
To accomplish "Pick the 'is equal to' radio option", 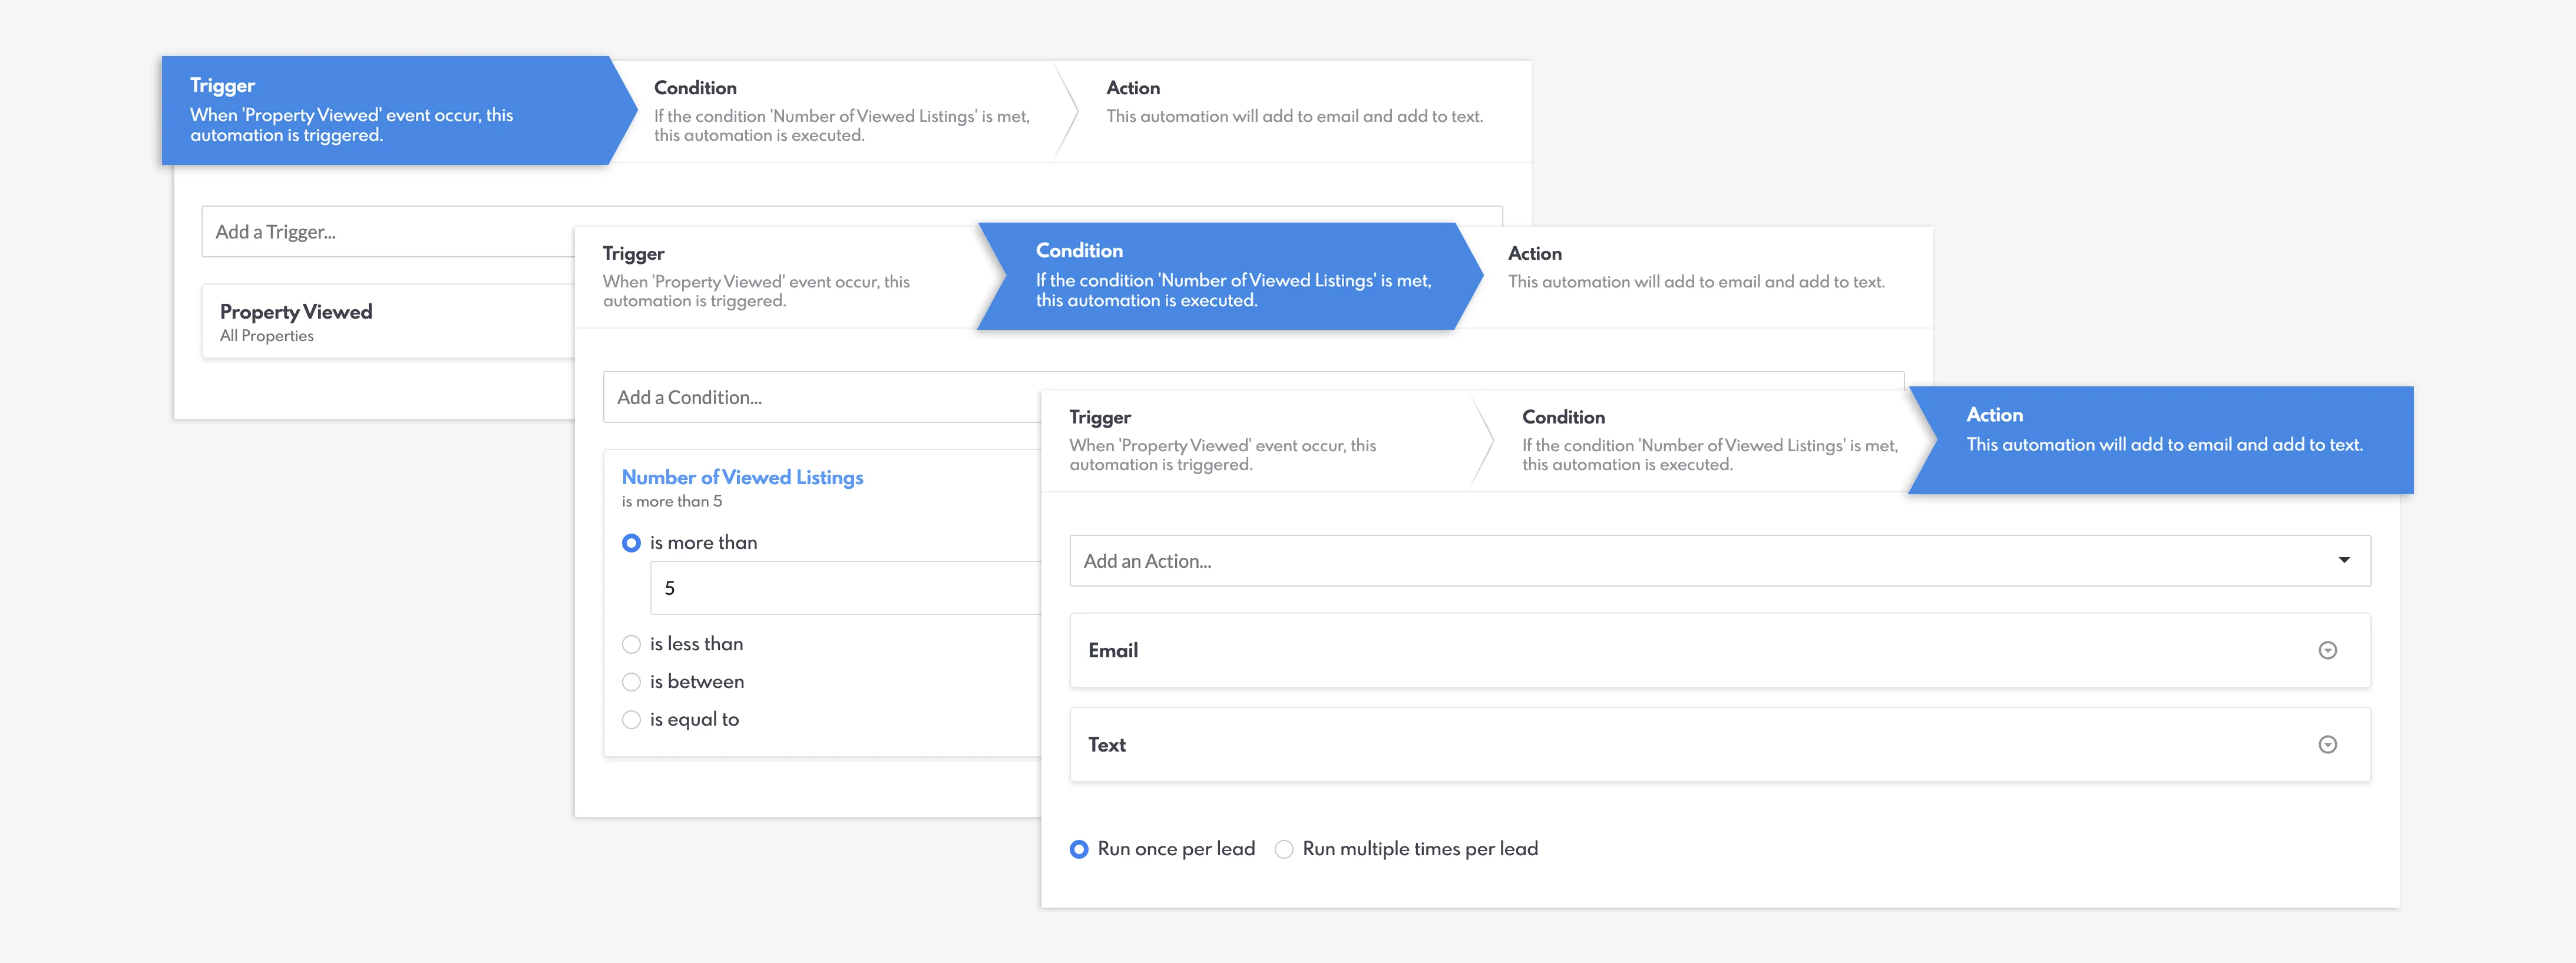I will (631, 720).
